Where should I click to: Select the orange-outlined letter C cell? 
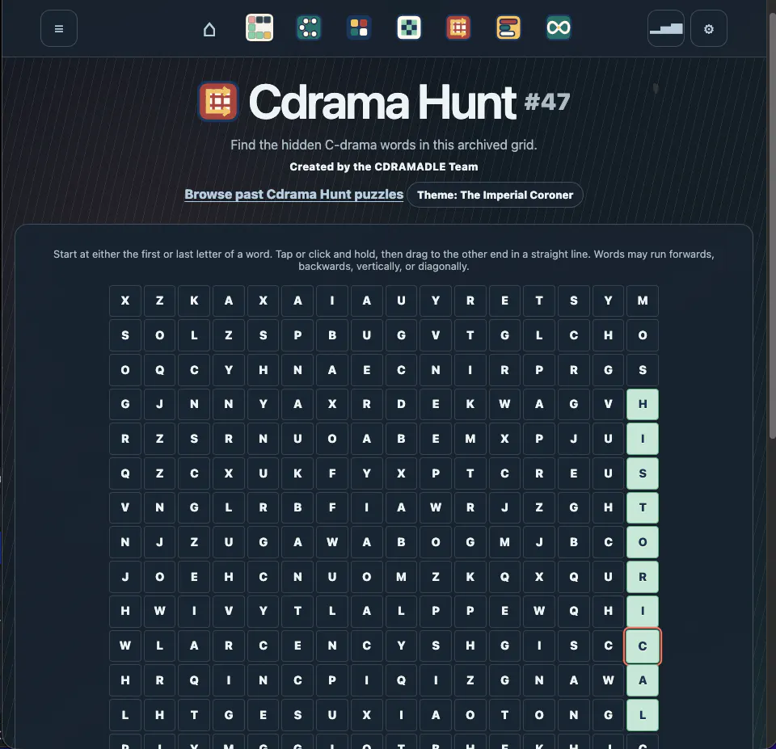coord(643,646)
